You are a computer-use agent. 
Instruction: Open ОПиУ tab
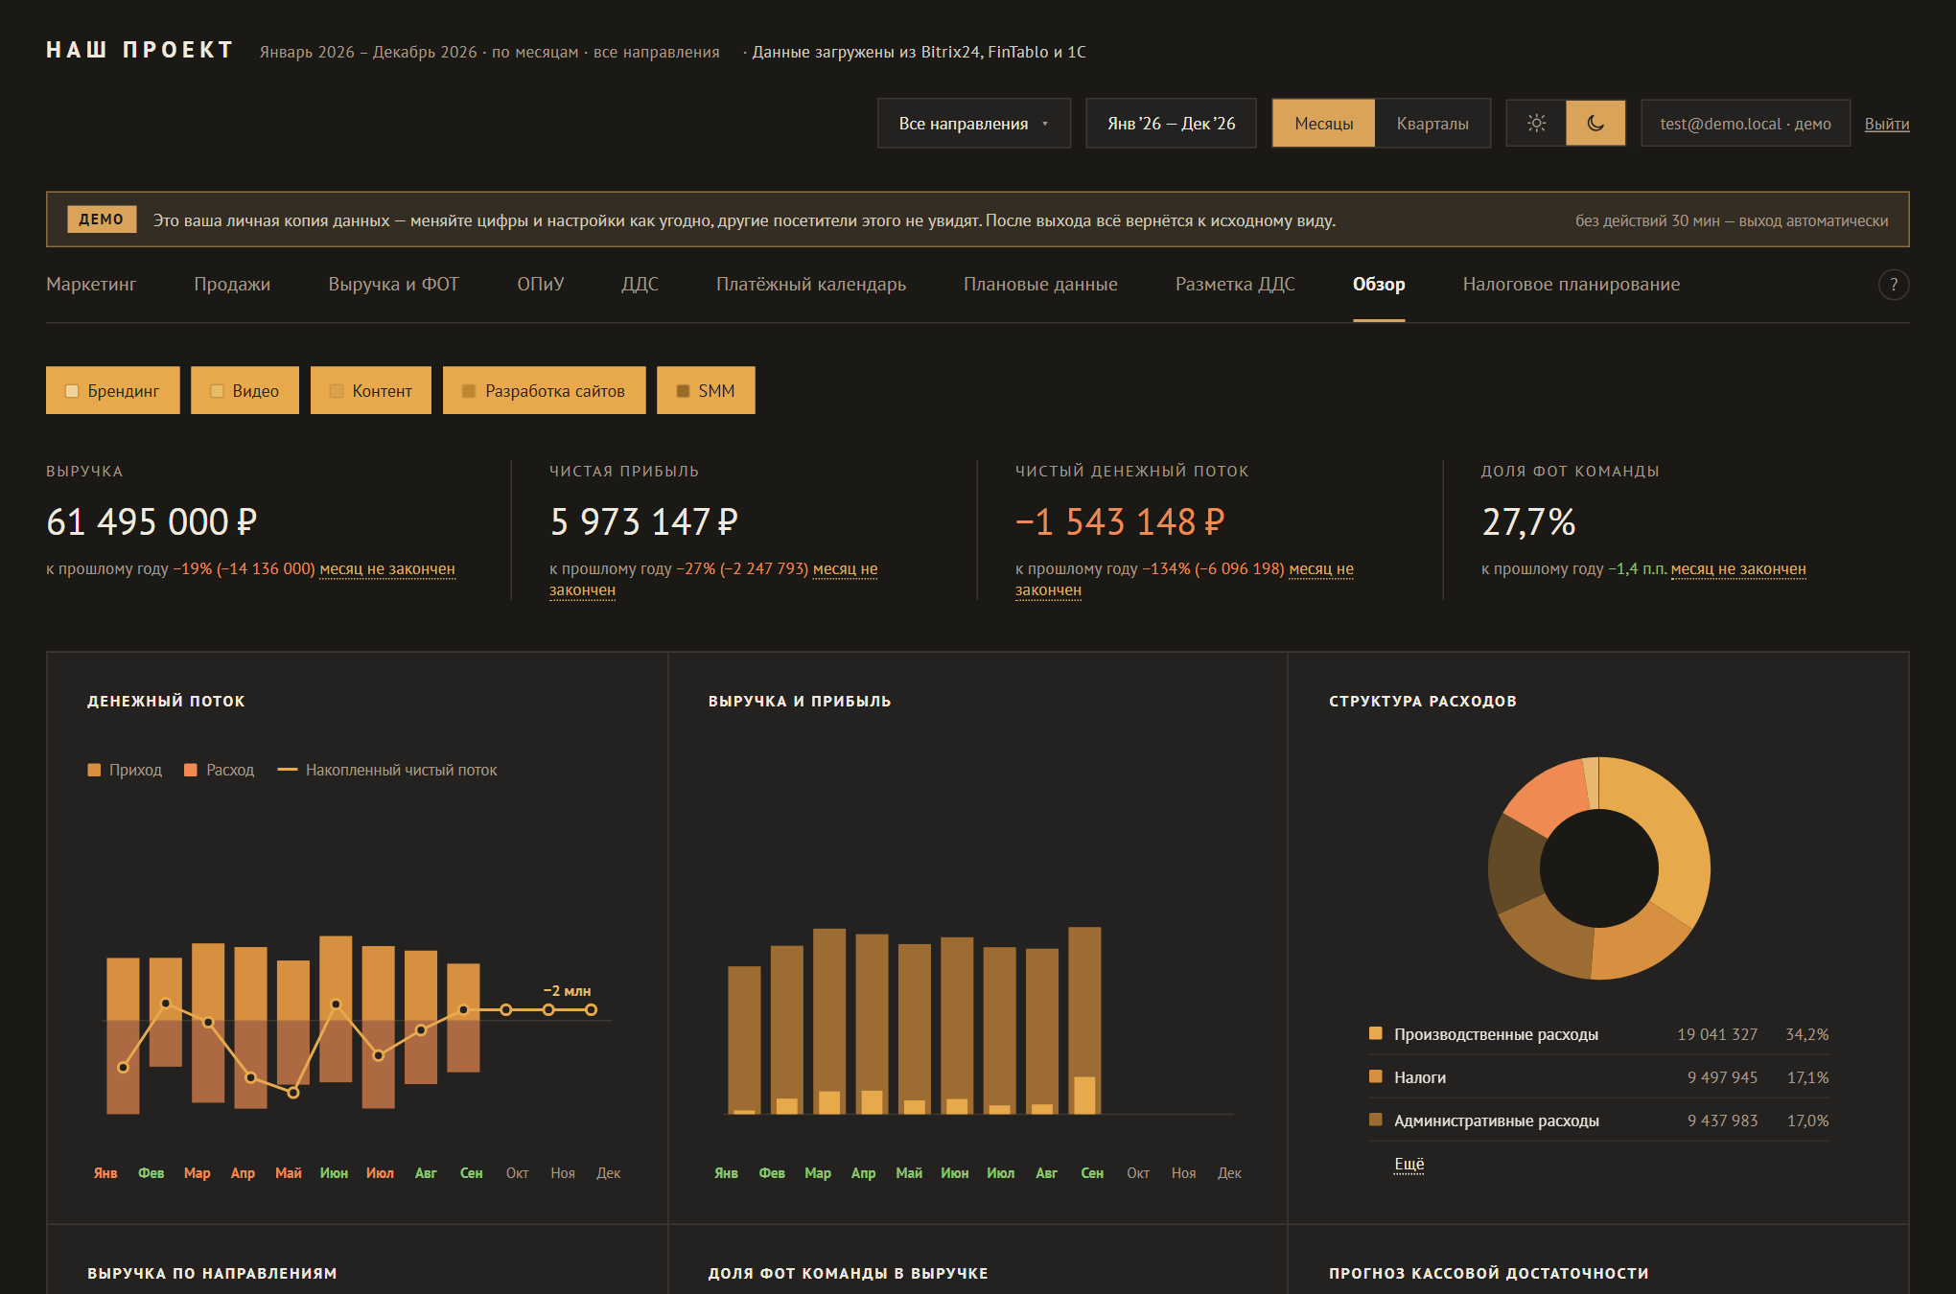coord(540,284)
